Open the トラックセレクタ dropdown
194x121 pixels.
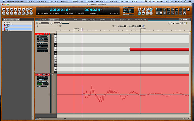click(x=12, y=19)
